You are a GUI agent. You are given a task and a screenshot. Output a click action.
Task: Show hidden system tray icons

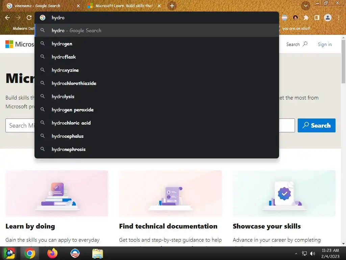pyautogui.click(x=296, y=254)
